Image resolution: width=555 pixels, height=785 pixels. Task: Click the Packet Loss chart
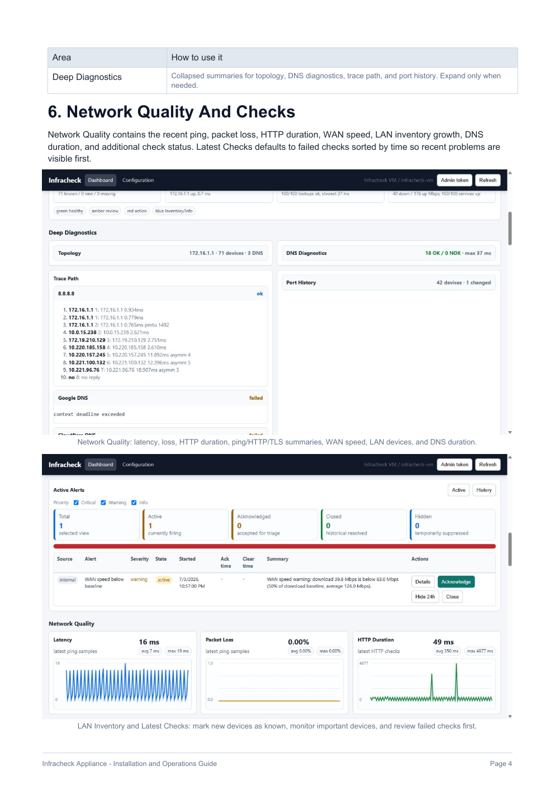274,684
